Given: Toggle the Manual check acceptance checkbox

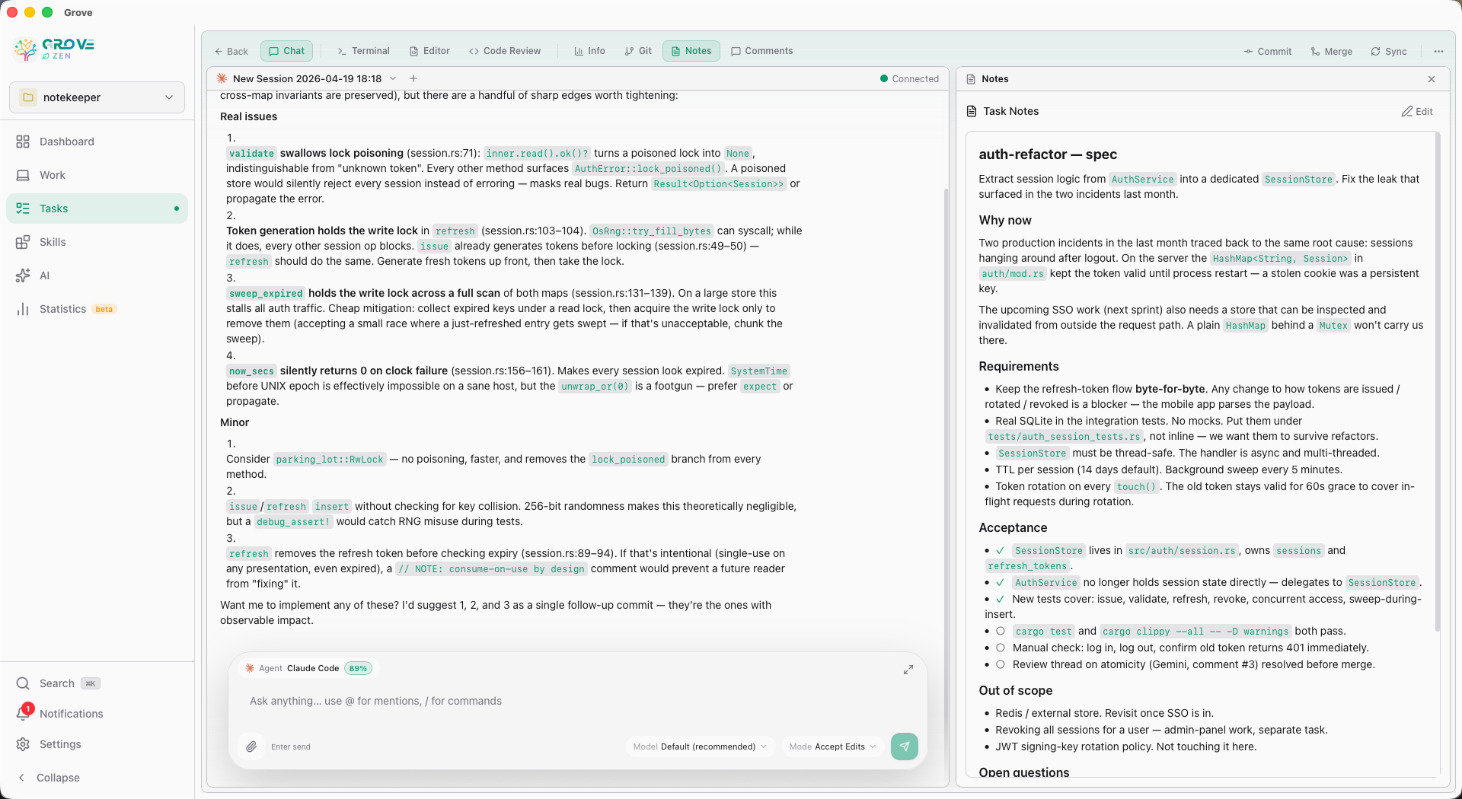Looking at the screenshot, I should click(x=1001, y=648).
